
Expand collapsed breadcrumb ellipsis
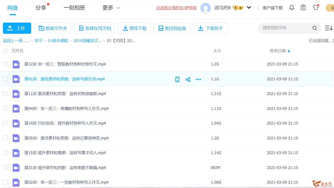pos(27,41)
